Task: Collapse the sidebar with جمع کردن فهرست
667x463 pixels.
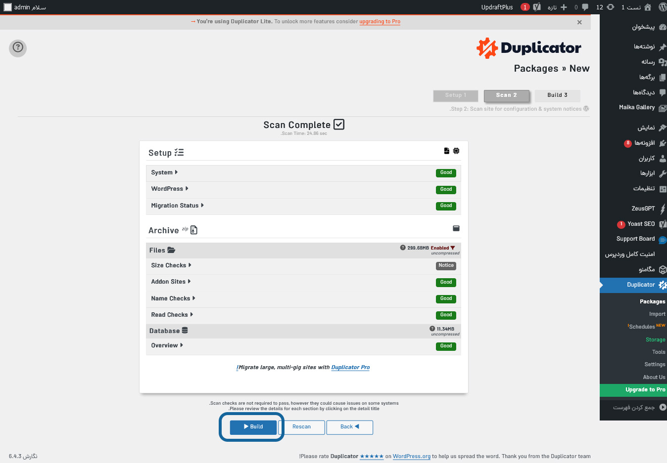Action: (633, 408)
